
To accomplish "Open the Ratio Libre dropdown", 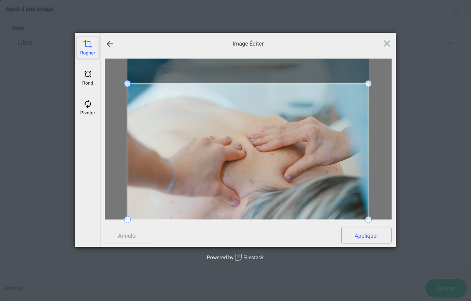I will point(235,43).
